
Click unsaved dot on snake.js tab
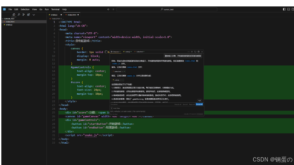click(61, 15)
